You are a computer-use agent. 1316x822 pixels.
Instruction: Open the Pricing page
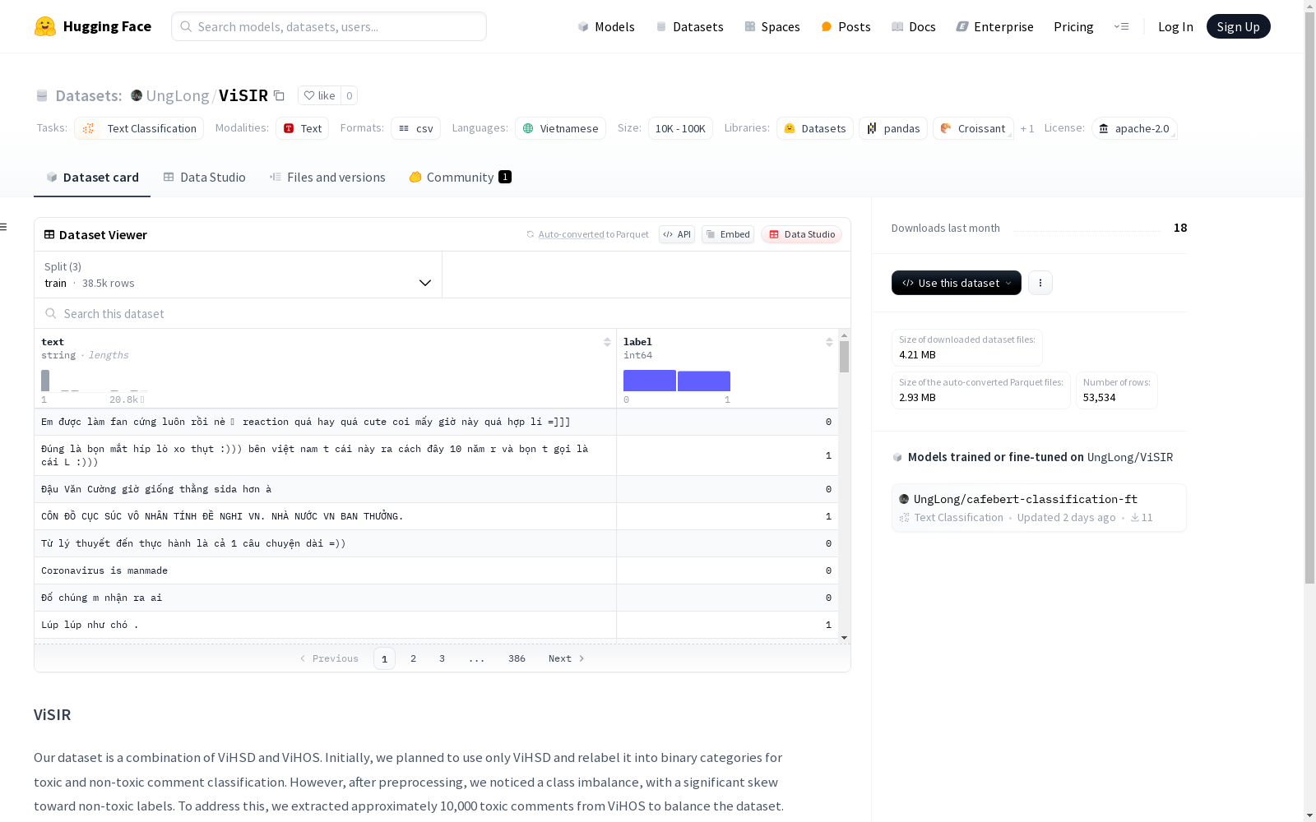[1073, 26]
